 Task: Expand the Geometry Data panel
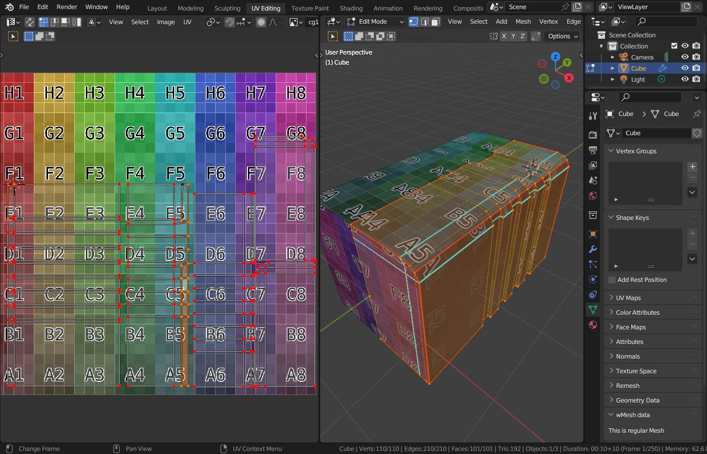click(652, 401)
